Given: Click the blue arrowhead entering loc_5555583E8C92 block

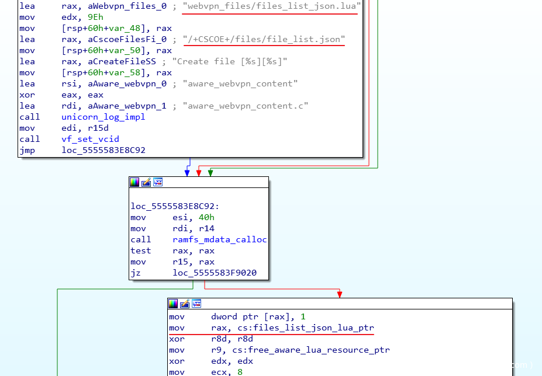Looking at the screenshot, I should pyautogui.click(x=187, y=173).
